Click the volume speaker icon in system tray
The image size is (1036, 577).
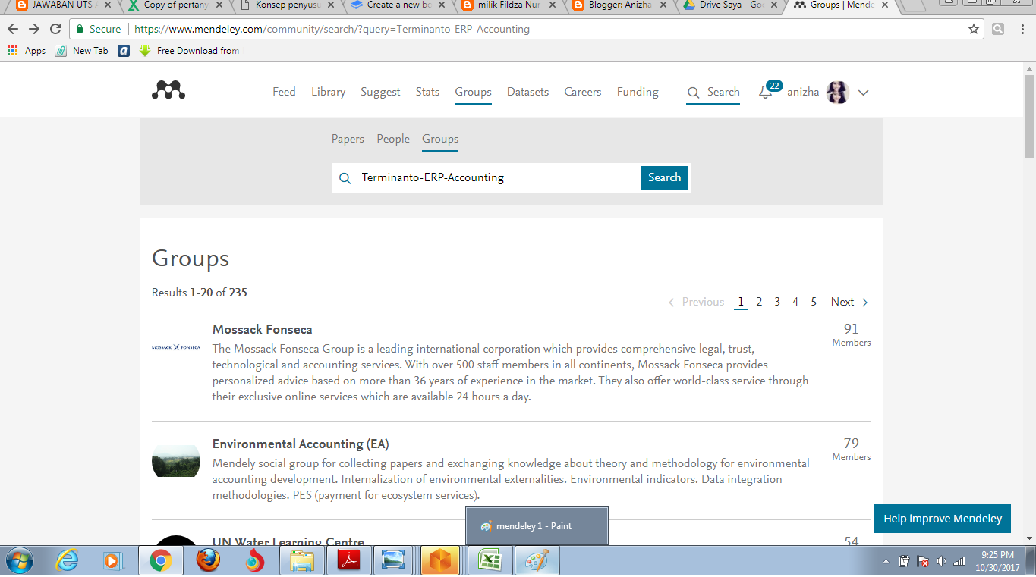coord(942,562)
